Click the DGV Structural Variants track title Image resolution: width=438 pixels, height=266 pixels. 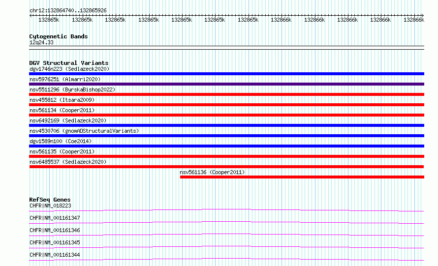pos(69,63)
